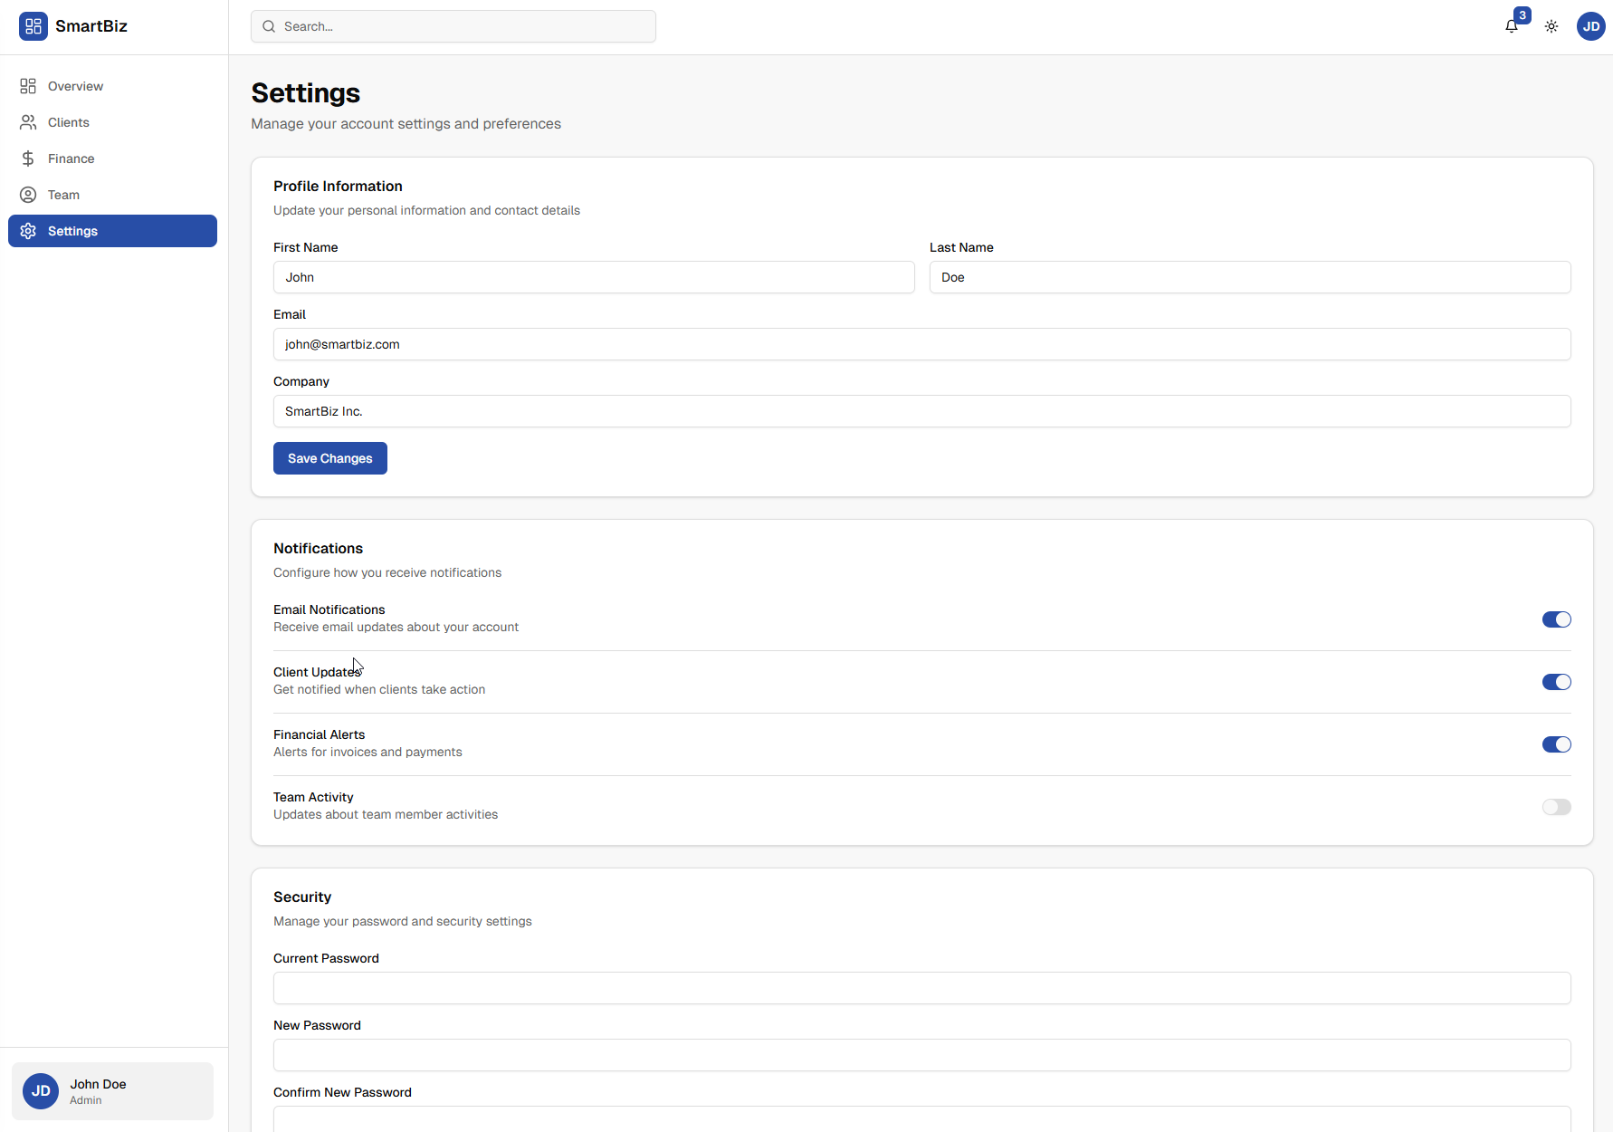The width and height of the screenshot is (1613, 1132).
Task: Disable Email Notifications toggle
Action: [x=1557, y=619]
